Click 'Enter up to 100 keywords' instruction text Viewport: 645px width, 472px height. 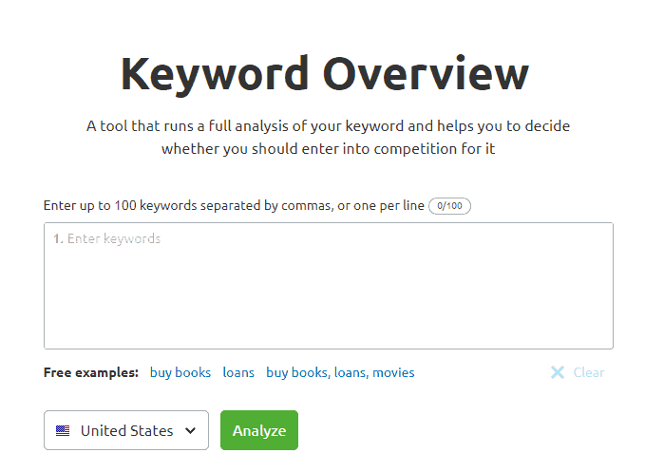pos(234,205)
